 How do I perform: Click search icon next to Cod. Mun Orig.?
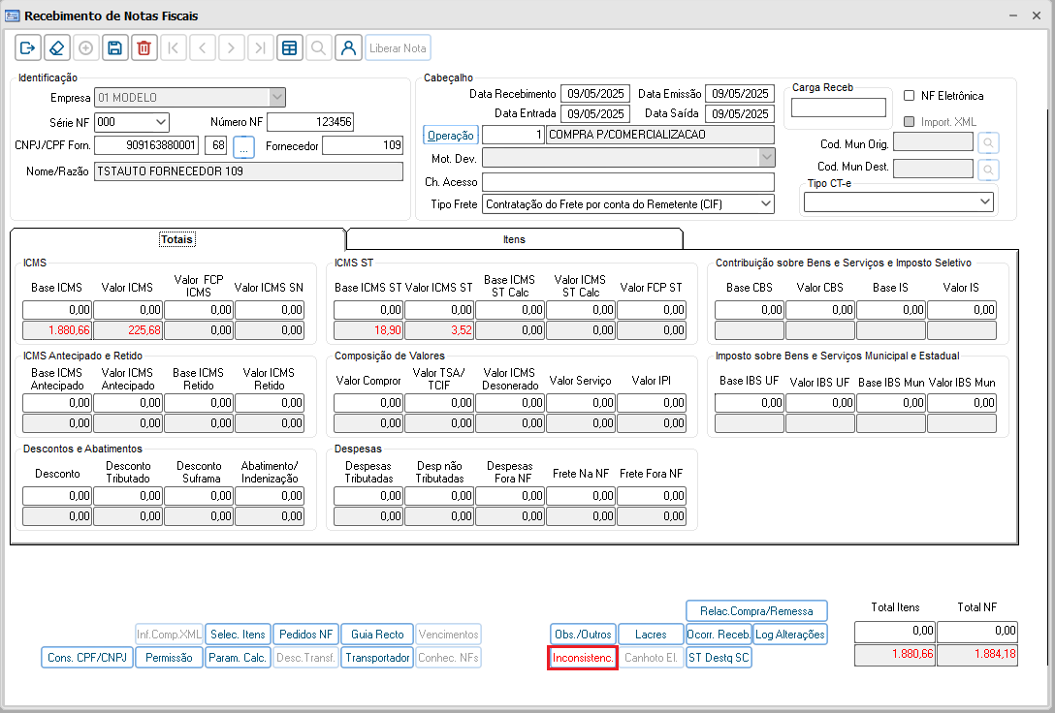(987, 143)
